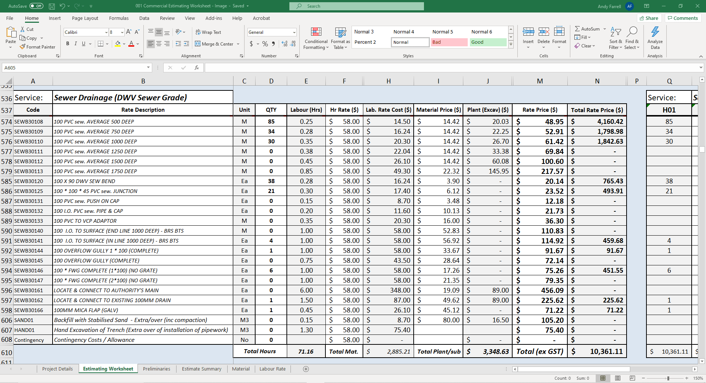This screenshot has height=383, width=706.
Task: Click the Undo arrow icon
Action: pyautogui.click(x=62, y=6)
